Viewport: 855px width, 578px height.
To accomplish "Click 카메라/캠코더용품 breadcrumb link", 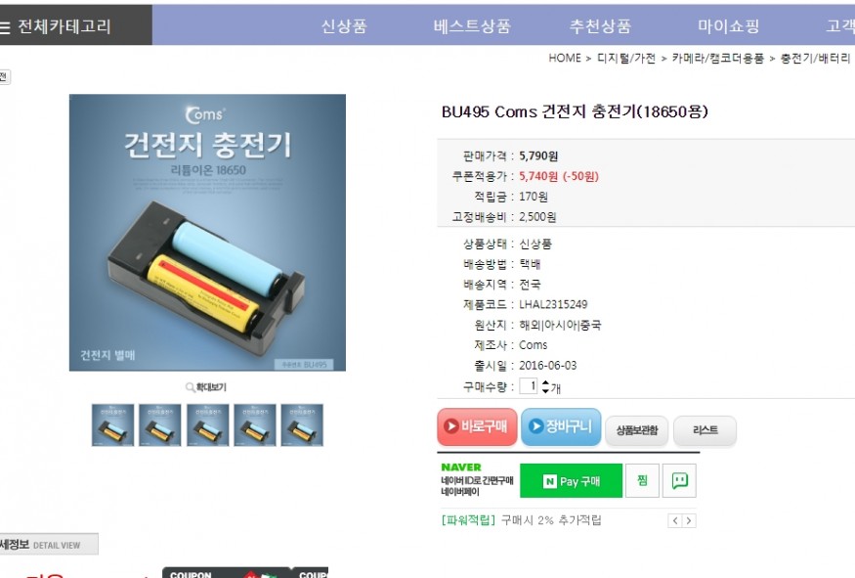I will coord(717,59).
